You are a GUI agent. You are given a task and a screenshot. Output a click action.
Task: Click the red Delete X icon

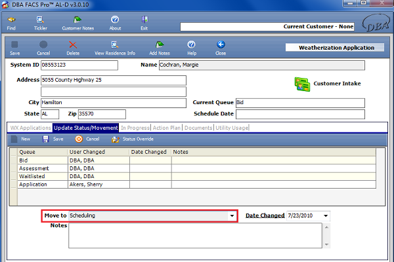pos(73,45)
